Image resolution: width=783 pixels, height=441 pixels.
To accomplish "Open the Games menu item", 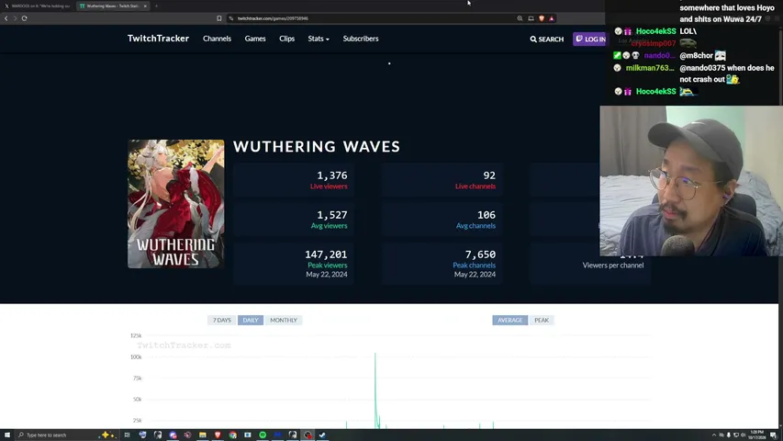I will click(255, 39).
